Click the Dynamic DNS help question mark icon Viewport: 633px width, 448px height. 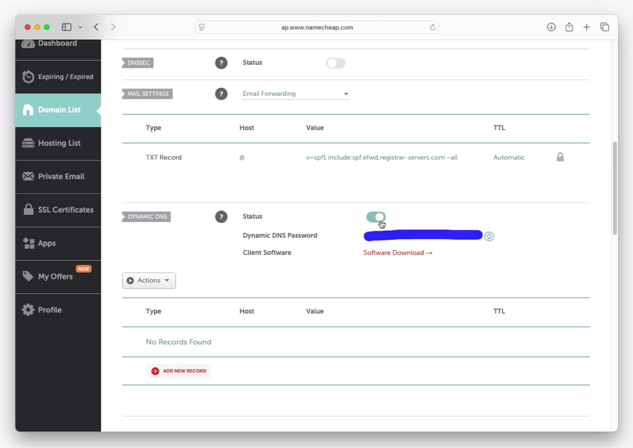point(221,217)
